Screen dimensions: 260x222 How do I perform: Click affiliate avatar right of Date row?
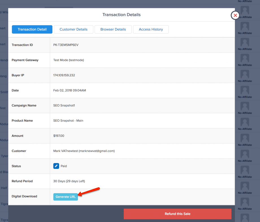click(x=245, y=90)
